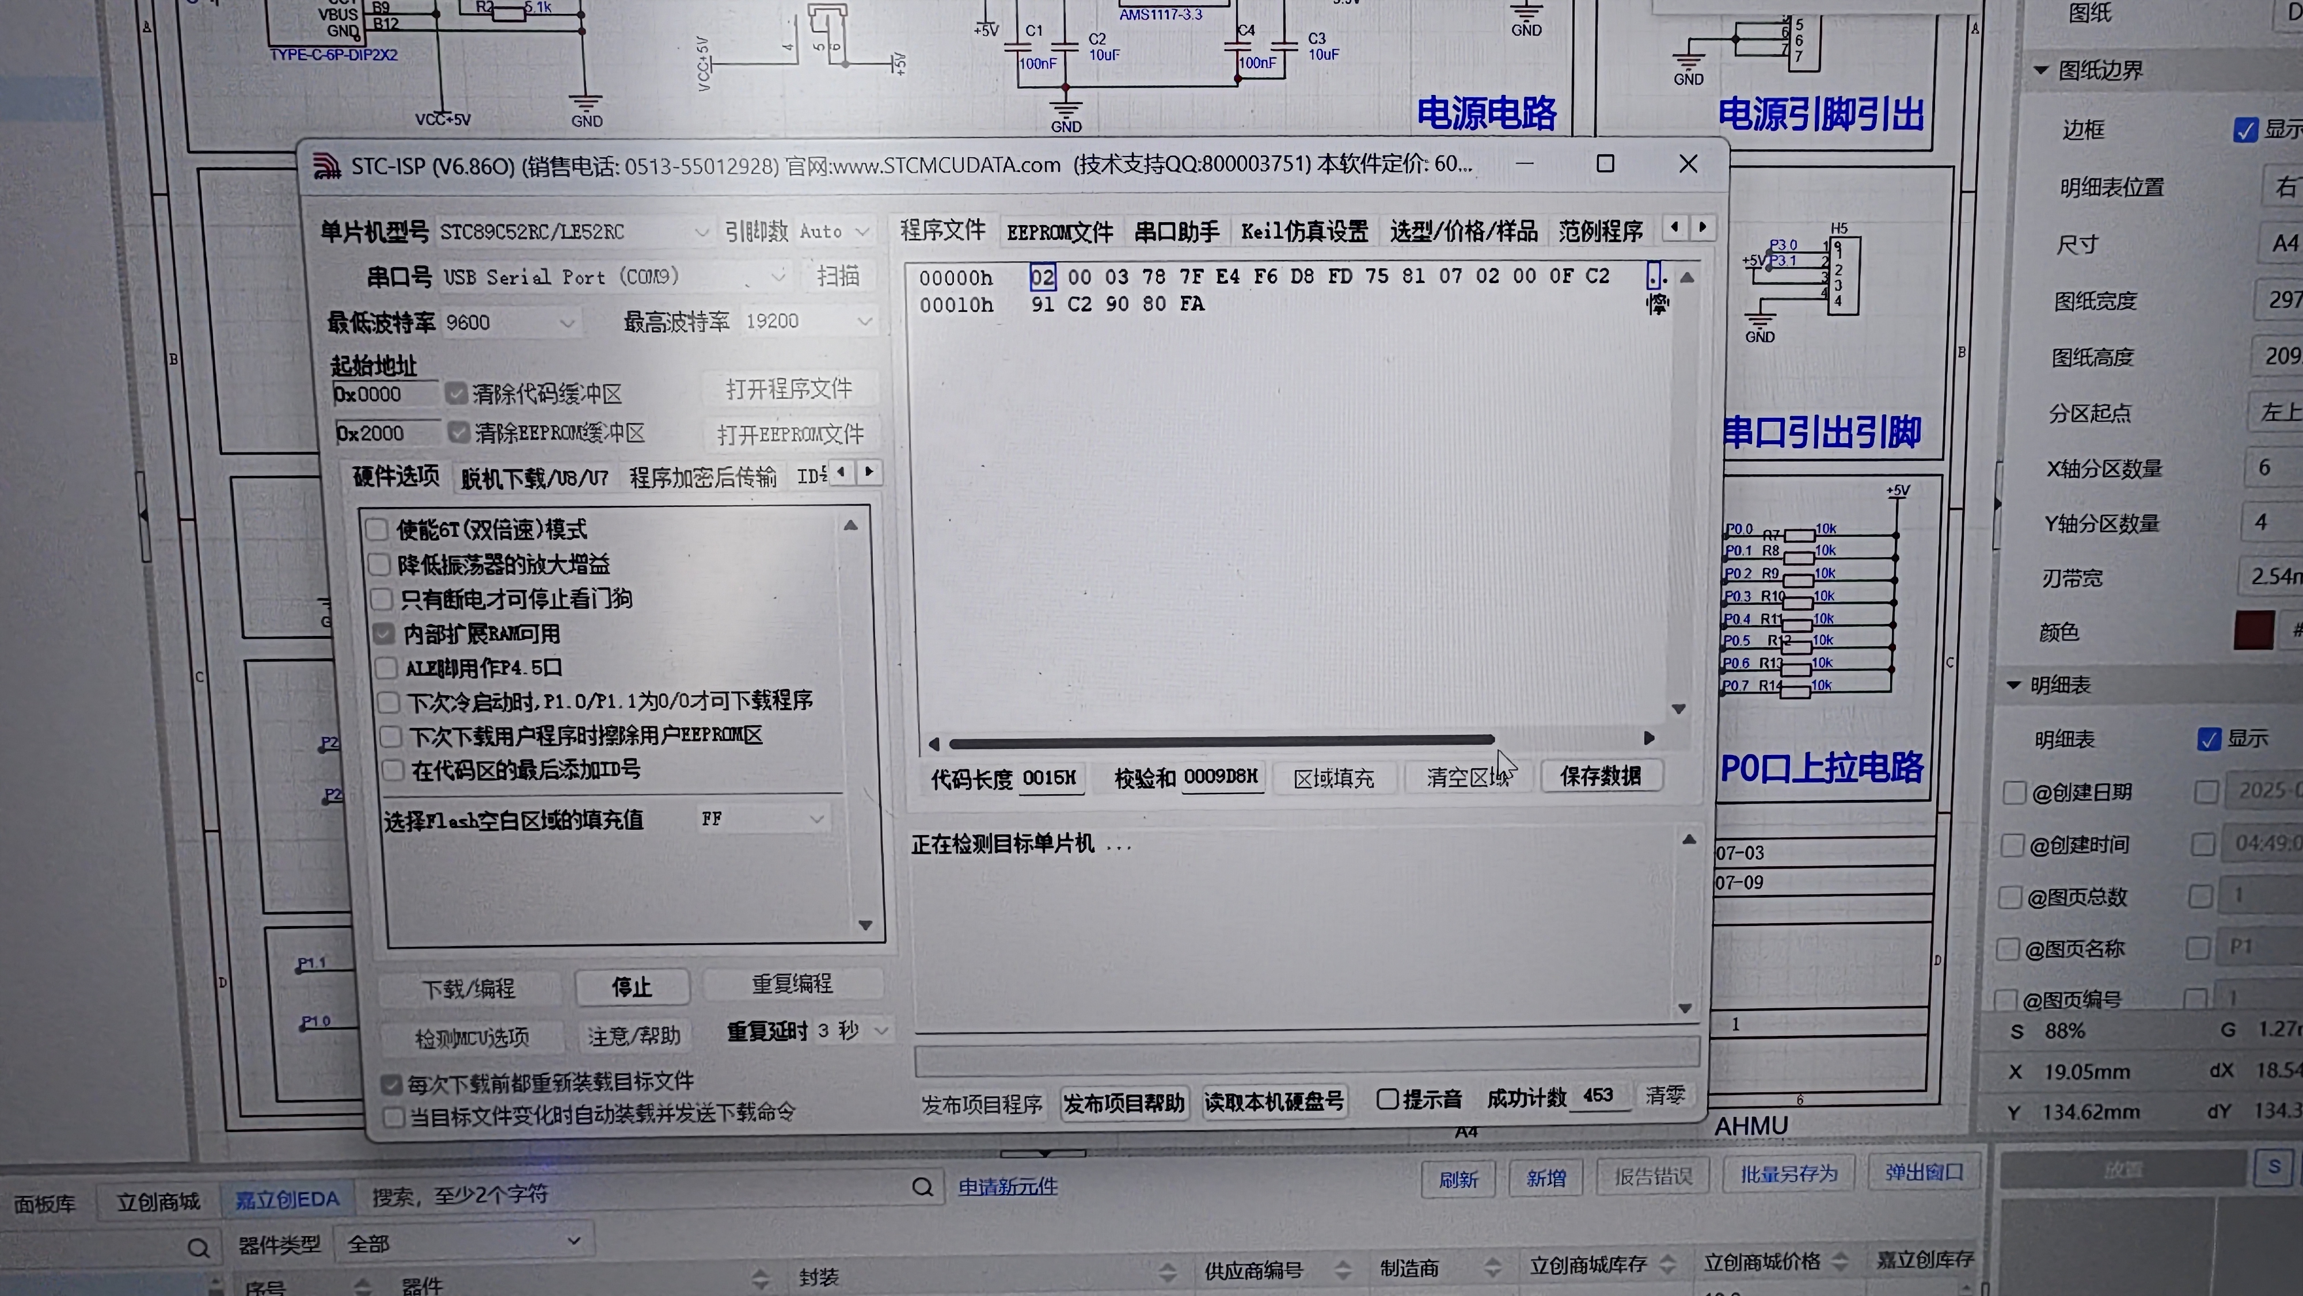
Task: Click the 0x0000 start address field
Action: point(385,394)
